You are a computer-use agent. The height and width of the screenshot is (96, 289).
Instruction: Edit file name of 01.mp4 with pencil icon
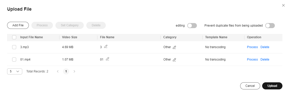pos(108,59)
